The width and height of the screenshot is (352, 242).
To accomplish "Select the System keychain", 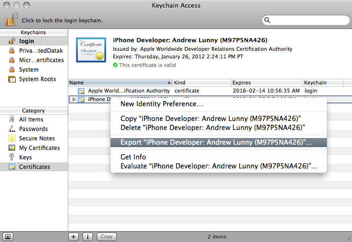I will 28,70.
